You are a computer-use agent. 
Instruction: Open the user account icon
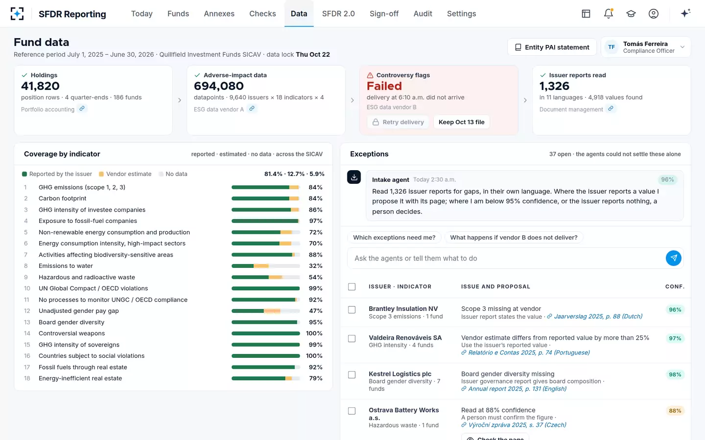point(654,14)
